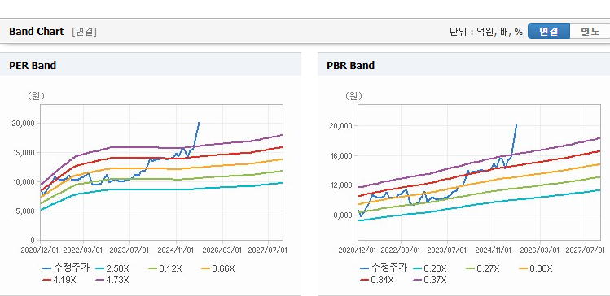The width and height of the screenshot is (610, 296).
Task: Click the 20,000 axis label in PER chart
Action: point(23,123)
